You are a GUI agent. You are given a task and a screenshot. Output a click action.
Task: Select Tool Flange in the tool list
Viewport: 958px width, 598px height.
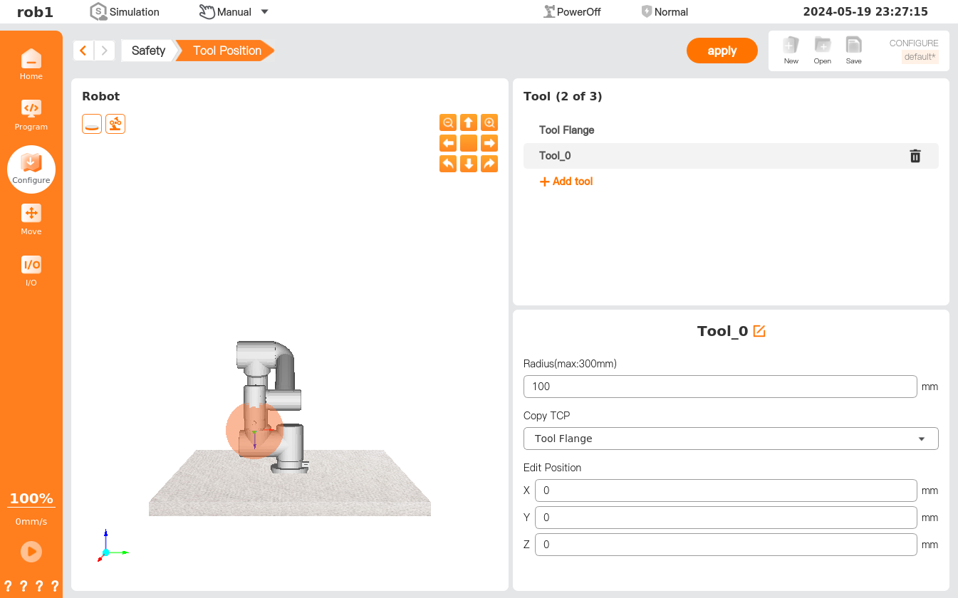coord(566,130)
